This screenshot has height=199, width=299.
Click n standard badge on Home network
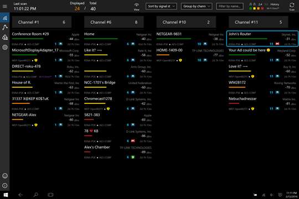(133, 44)
